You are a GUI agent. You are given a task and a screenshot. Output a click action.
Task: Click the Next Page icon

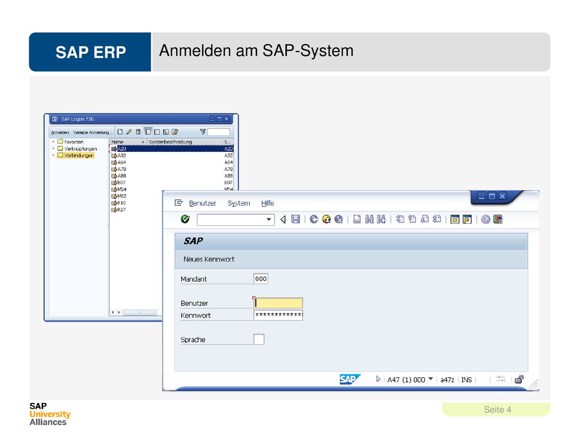[425, 219]
